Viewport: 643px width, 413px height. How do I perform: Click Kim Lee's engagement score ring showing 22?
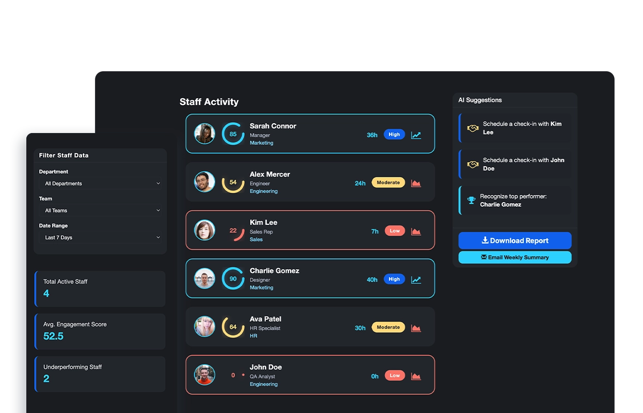[233, 230]
